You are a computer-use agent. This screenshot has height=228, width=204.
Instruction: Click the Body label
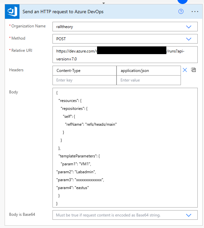coord(14,92)
